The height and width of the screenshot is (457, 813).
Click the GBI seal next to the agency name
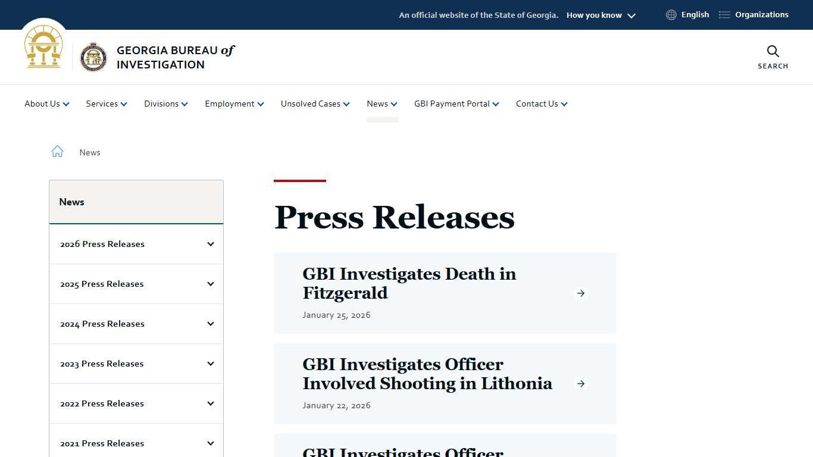[93, 57]
